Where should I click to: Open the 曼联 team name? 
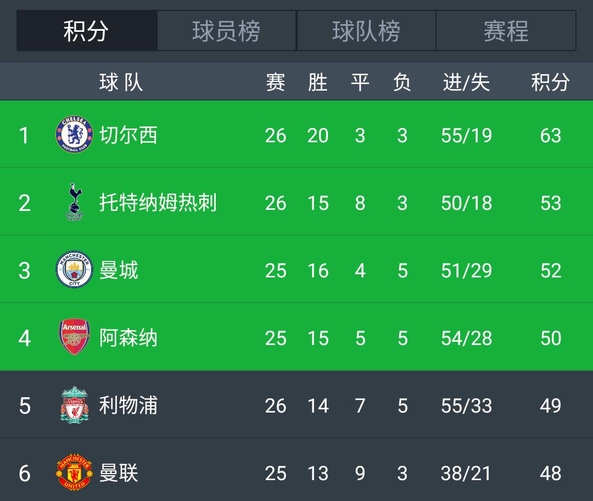tap(119, 473)
